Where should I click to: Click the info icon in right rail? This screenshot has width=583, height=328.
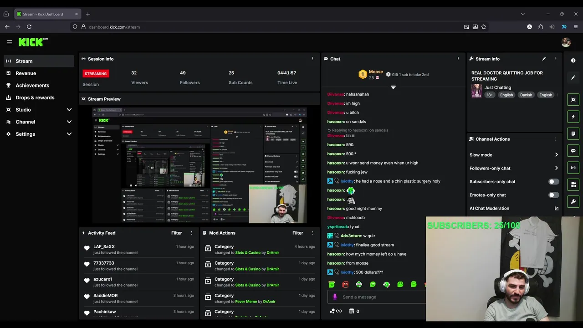coord(573,61)
